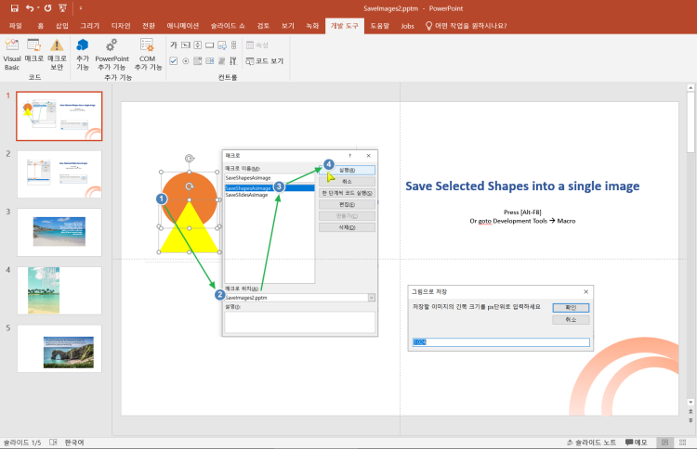Click the 'Press [Alt-F8]' text on slide
The image size is (697, 449).
522,212
